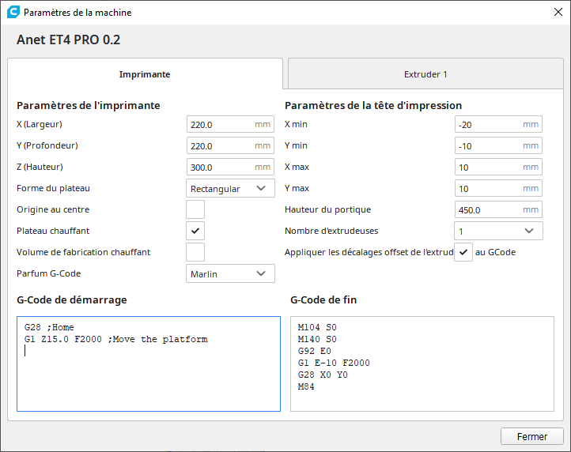Click the Anet ET4 PRO 0.2 heading
The width and height of the screenshot is (571, 452).
point(69,40)
